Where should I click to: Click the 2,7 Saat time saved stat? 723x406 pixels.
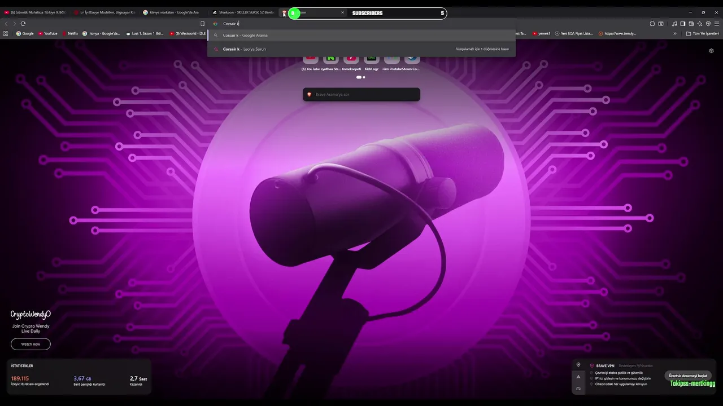pyautogui.click(x=138, y=381)
